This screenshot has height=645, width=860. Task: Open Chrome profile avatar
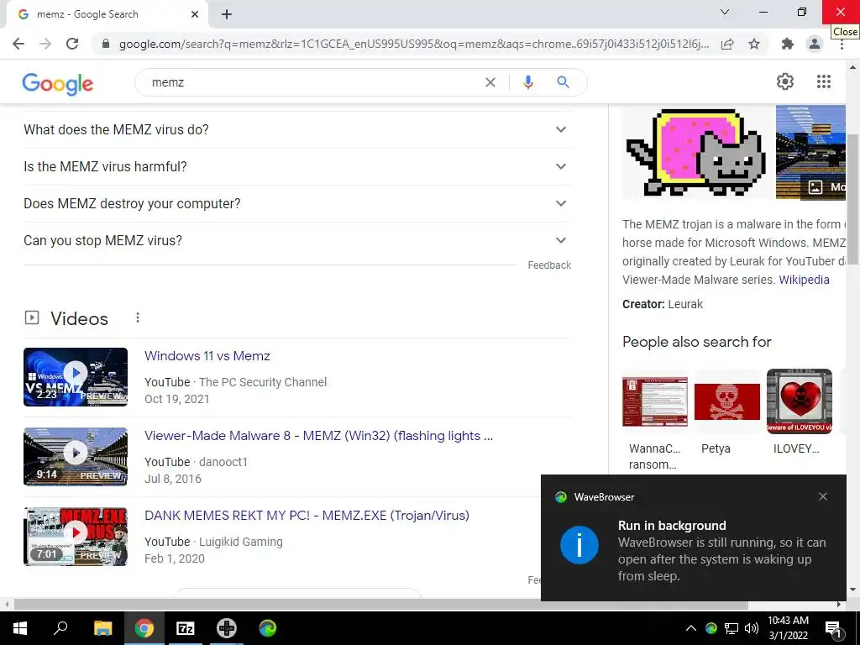click(x=815, y=44)
